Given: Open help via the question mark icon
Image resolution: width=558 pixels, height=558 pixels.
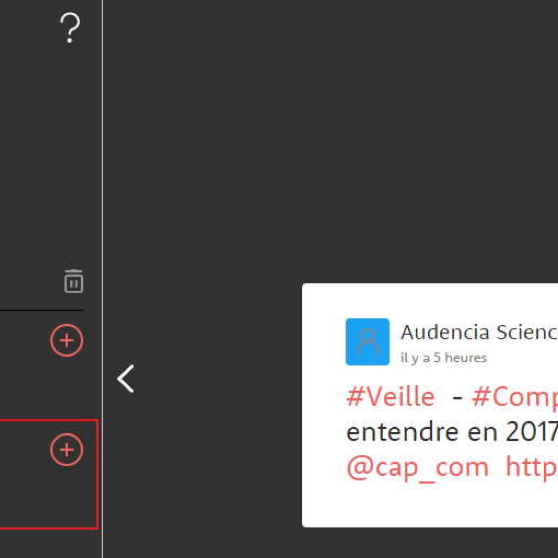Looking at the screenshot, I should (70, 28).
